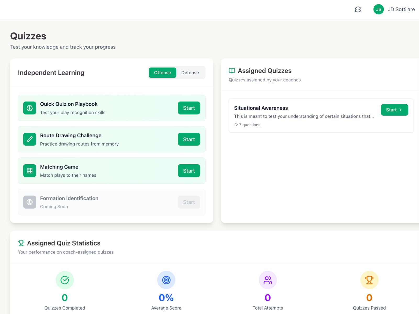419x314 pixels.
Task: Select the purple people icon above Total Attempts
Action: [267, 280]
